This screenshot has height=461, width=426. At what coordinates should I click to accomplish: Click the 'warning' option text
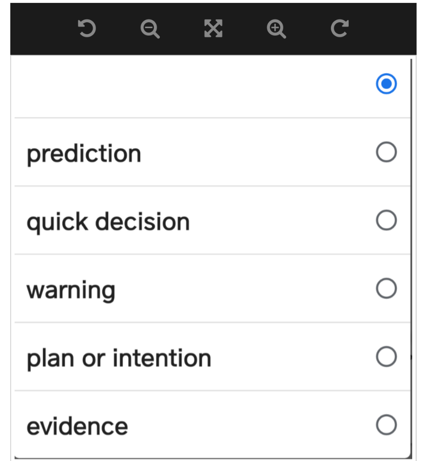(71, 289)
